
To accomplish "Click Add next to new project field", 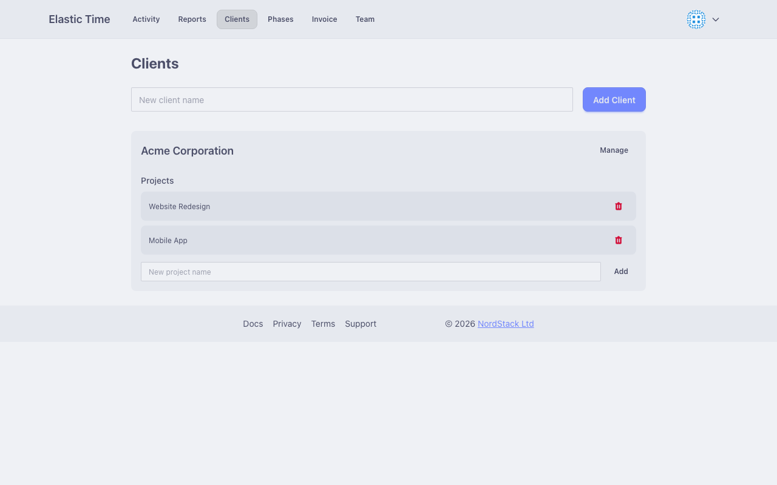I will 620,272.
